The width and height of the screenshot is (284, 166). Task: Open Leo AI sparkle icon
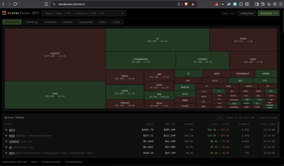[x=269, y=4]
